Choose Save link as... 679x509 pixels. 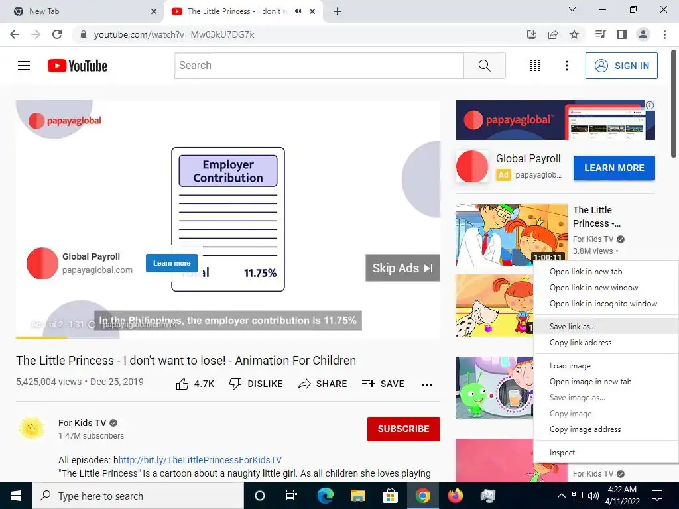pyautogui.click(x=606, y=327)
